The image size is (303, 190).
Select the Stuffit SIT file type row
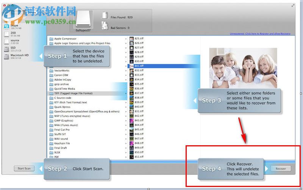(x=87, y=134)
